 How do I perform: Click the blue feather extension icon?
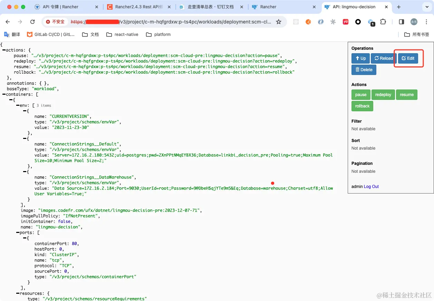pos(321,22)
